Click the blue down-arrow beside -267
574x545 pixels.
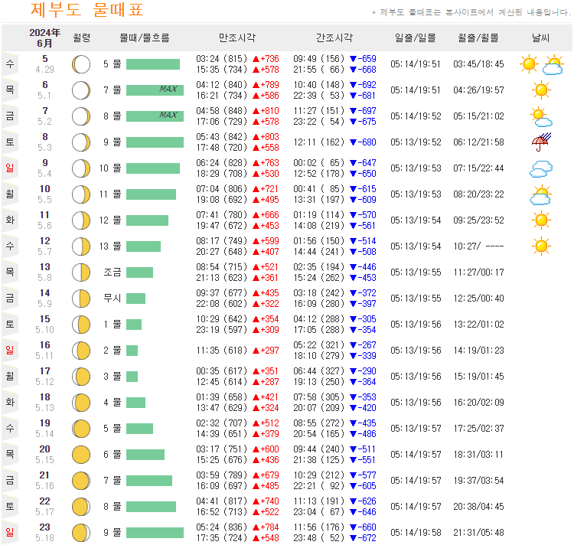[x=353, y=345]
